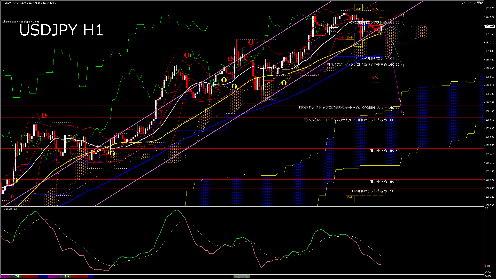Screen dimensions: 496x279
Task: Click the 'OP9日NYカット大きめ 158.85' label
Action: point(376,191)
